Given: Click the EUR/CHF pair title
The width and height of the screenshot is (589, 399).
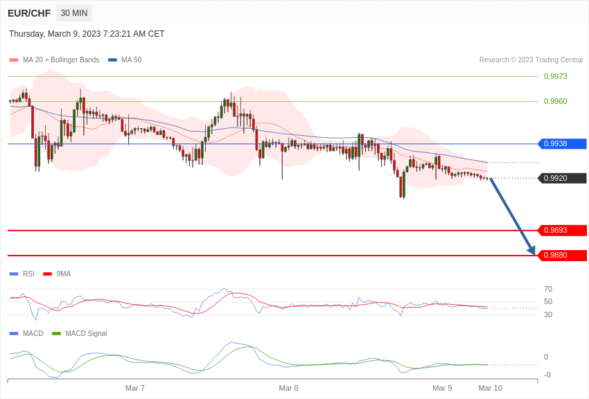Looking at the screenshot, I should tap(29, 13).
